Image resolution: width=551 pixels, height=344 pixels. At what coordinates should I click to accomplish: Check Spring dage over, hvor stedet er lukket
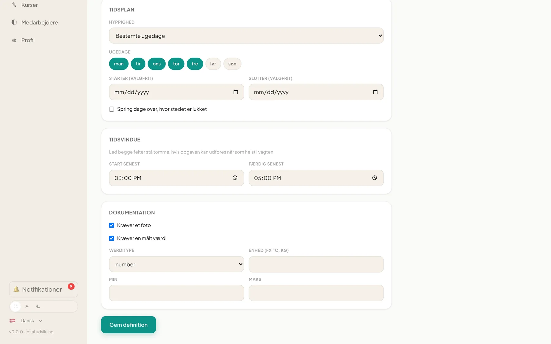[x=111, y=109]
